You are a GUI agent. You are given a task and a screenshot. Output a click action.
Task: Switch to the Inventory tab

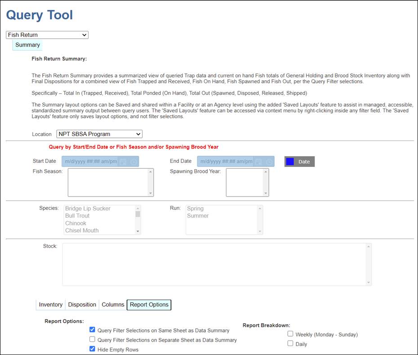click(x=50, y=305)
